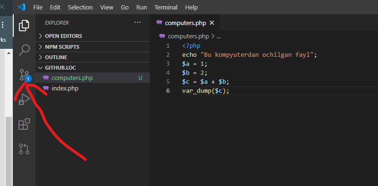Open Source Control with badge 1
Viewport: 378px width, 186px height.
24,75
